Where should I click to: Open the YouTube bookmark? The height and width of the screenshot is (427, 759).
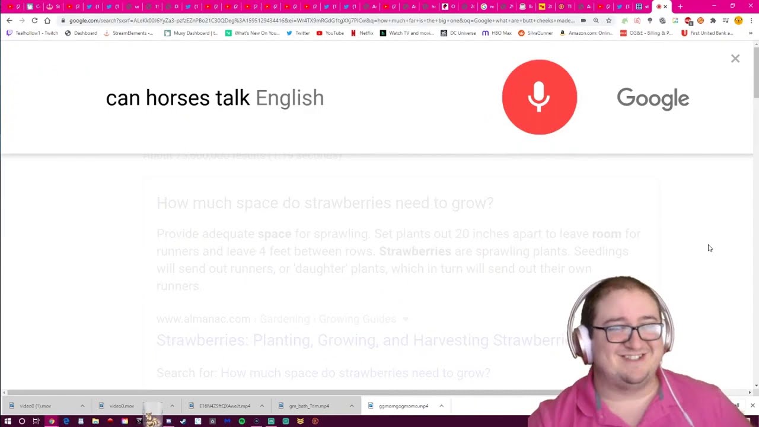(330, 33)
